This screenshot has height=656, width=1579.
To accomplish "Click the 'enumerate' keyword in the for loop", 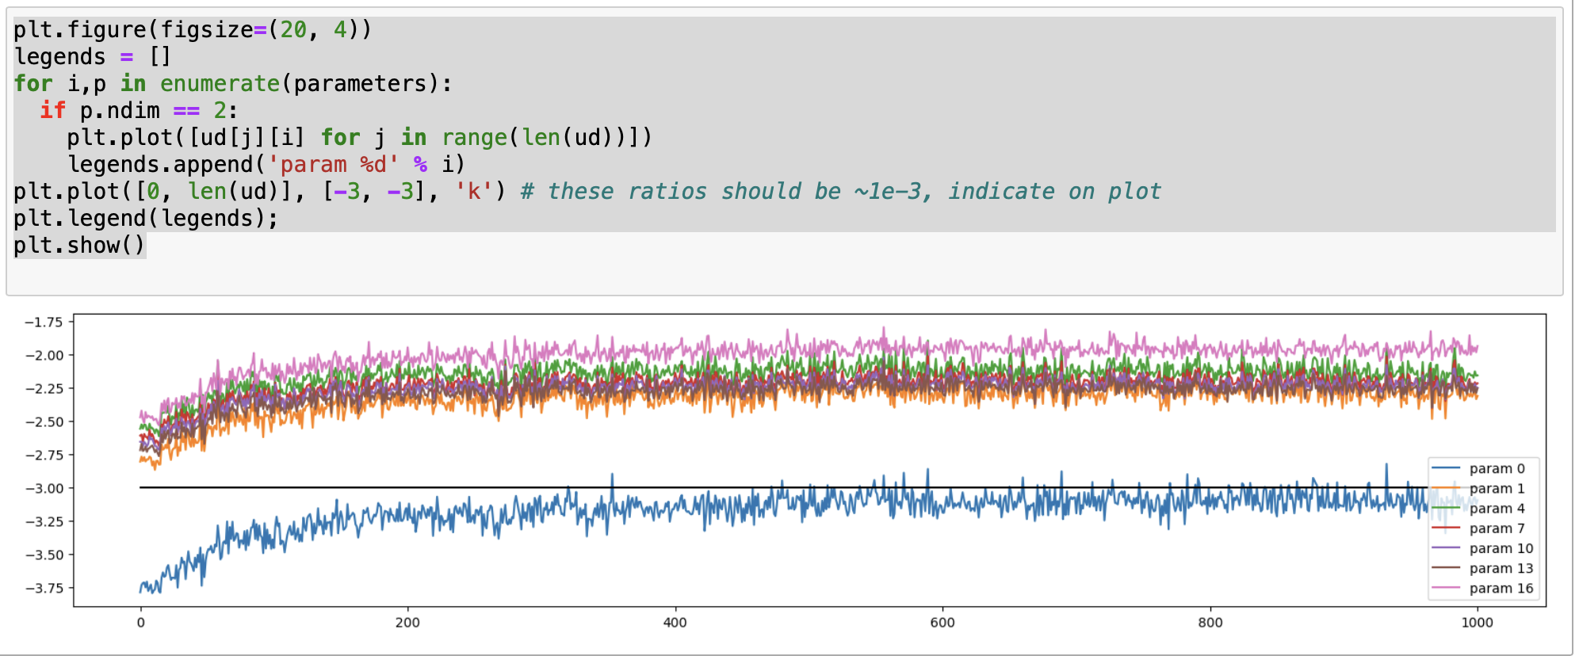I will tap(220, 84).
